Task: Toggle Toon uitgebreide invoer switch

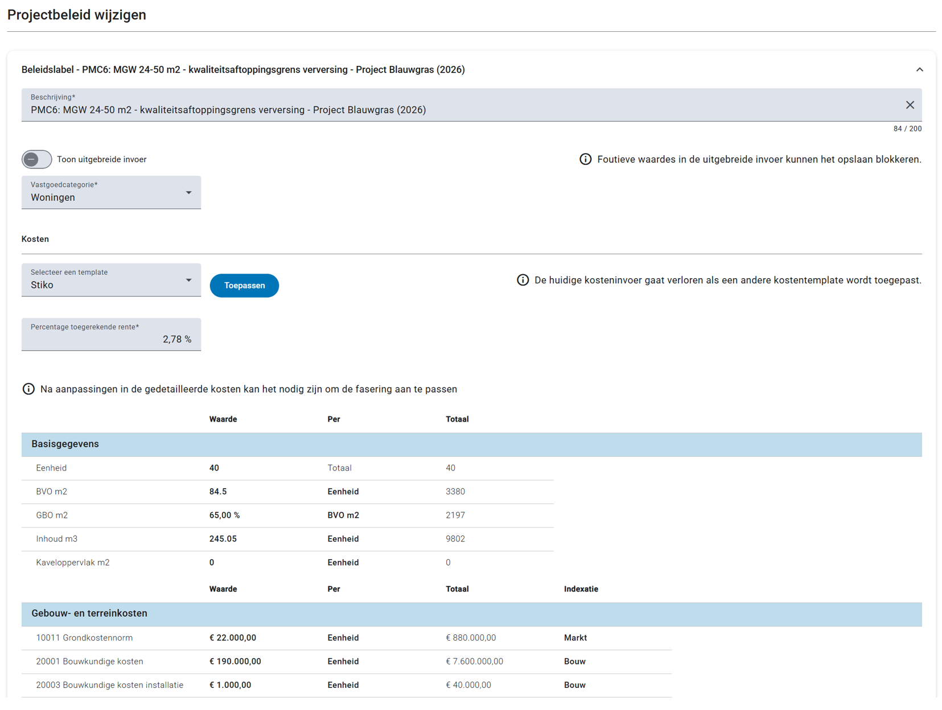Action: click(x=37, y=159)
